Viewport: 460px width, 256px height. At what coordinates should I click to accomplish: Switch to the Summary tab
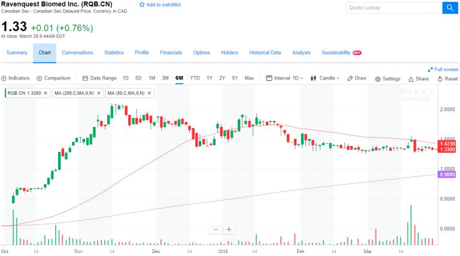[17, 53]
